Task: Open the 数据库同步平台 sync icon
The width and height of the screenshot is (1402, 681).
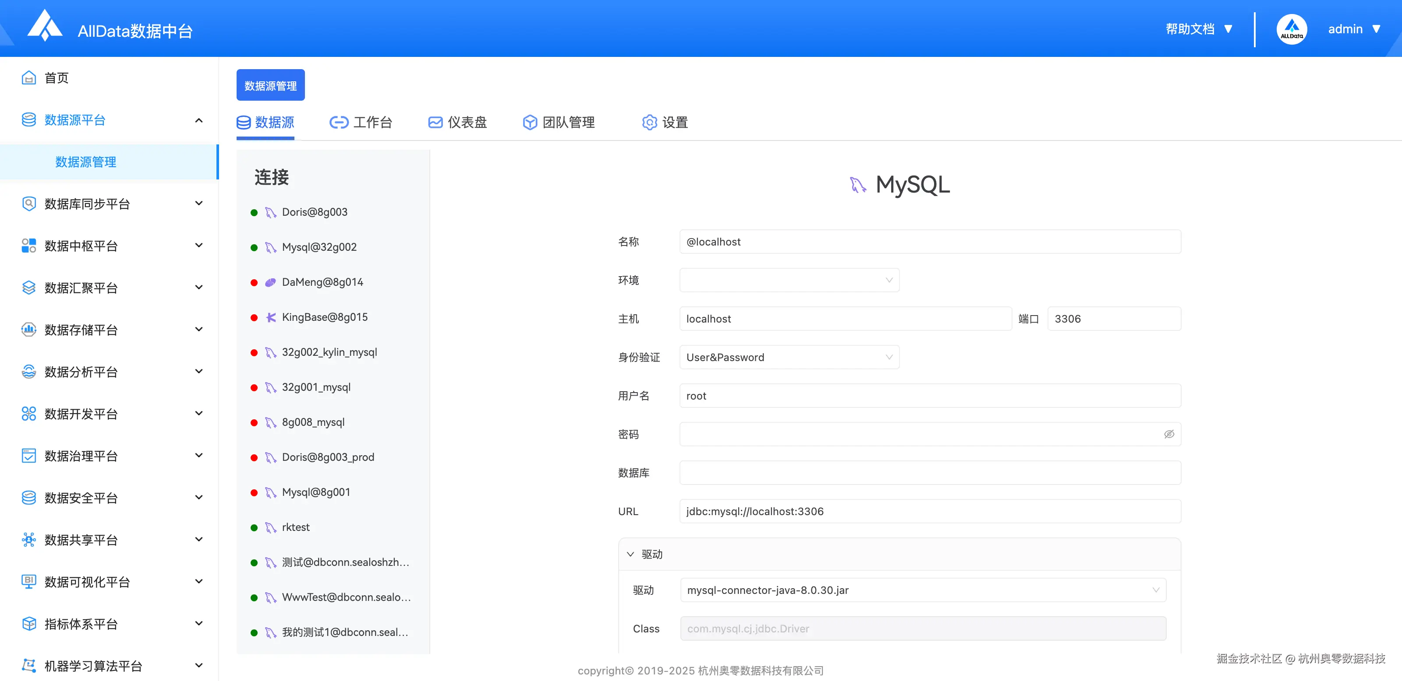Action: click(x=29, y=203)
